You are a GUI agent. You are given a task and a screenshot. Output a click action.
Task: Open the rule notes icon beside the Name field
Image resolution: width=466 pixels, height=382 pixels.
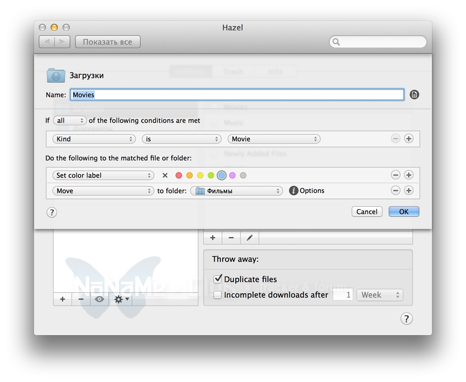coord(414,95)
